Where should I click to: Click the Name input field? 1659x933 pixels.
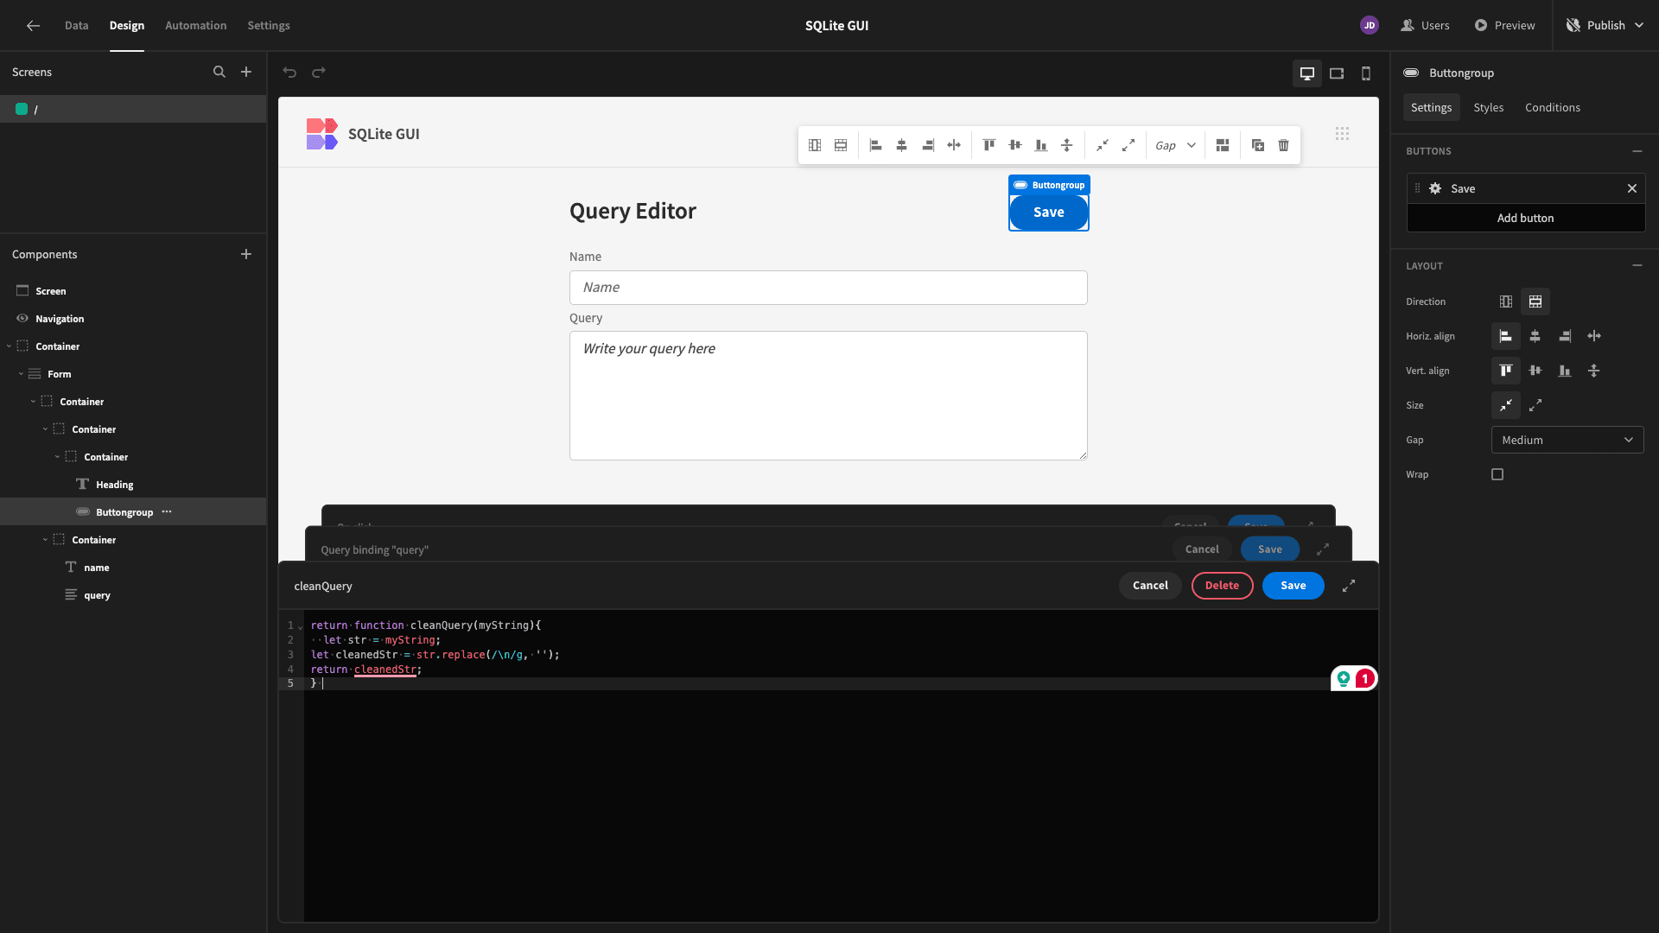click(828, 288)
